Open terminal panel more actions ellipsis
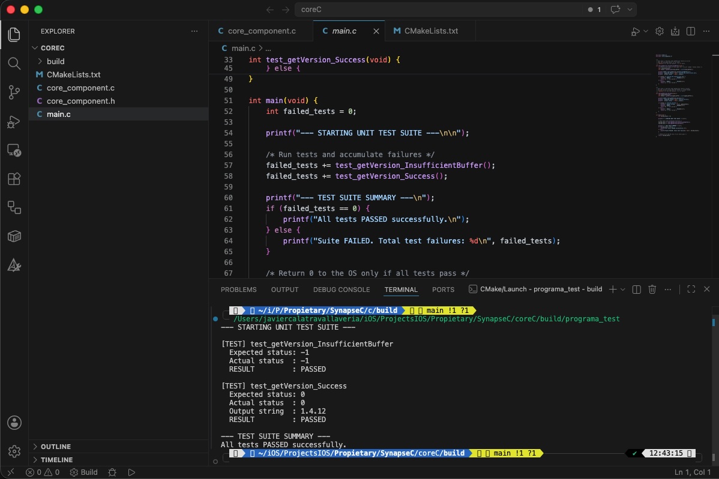719x479 pixels. (667, 290)
